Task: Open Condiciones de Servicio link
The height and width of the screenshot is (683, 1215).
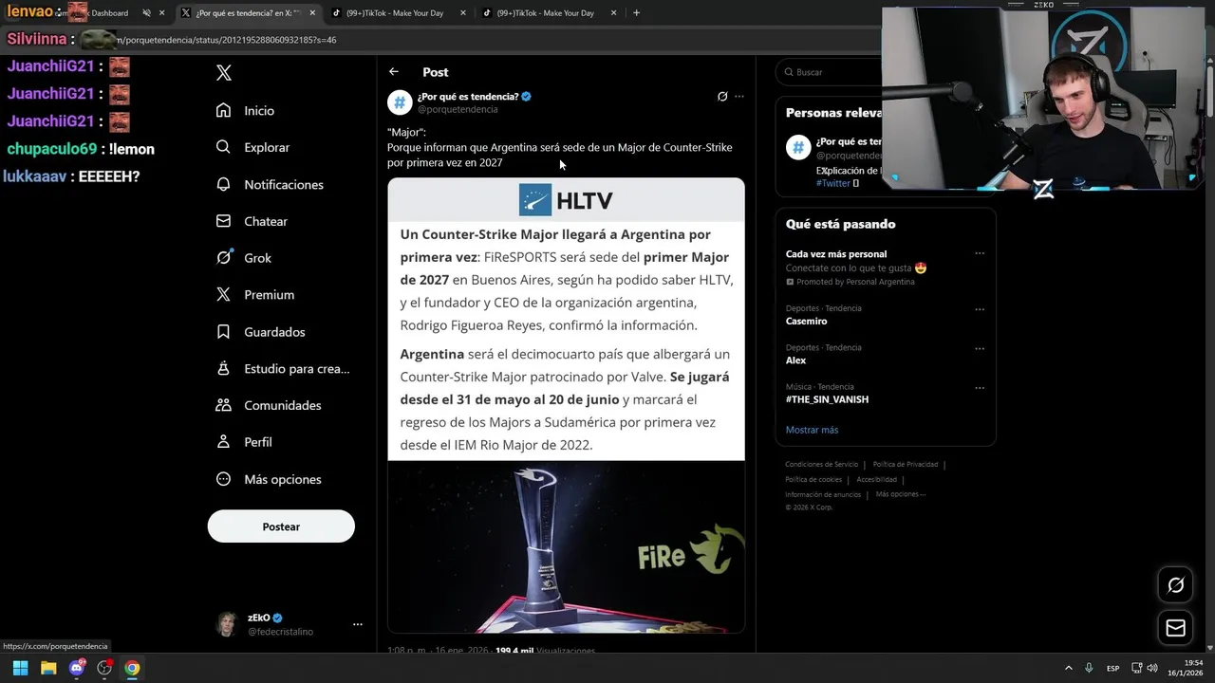Action: coord(821,464)
